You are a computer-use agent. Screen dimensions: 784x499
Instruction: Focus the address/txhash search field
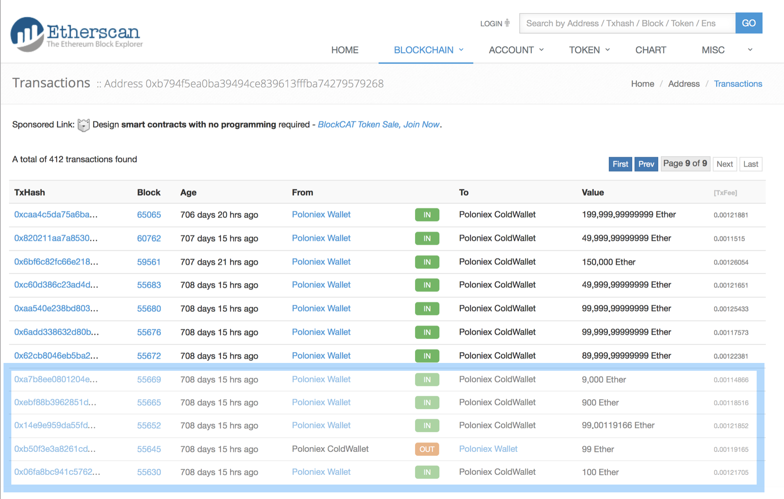(x=627, y=23)
